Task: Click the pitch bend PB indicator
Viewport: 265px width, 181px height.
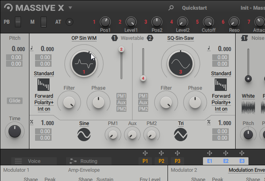Action: (x=18, y=22)
